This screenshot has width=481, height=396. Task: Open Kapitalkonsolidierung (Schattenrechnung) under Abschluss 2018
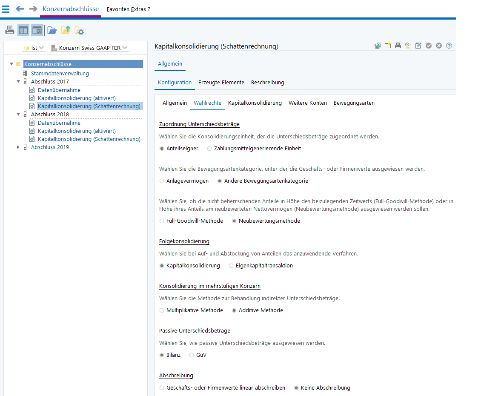89,139
